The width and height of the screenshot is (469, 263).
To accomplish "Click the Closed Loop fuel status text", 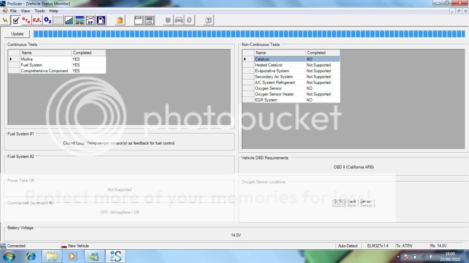I will pos(119,143).
